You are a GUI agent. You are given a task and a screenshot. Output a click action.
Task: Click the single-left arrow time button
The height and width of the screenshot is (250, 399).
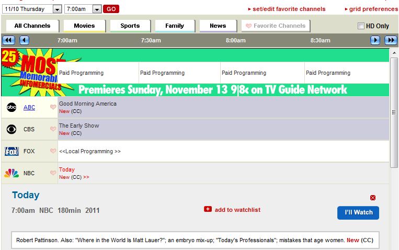tap(24, 40)
